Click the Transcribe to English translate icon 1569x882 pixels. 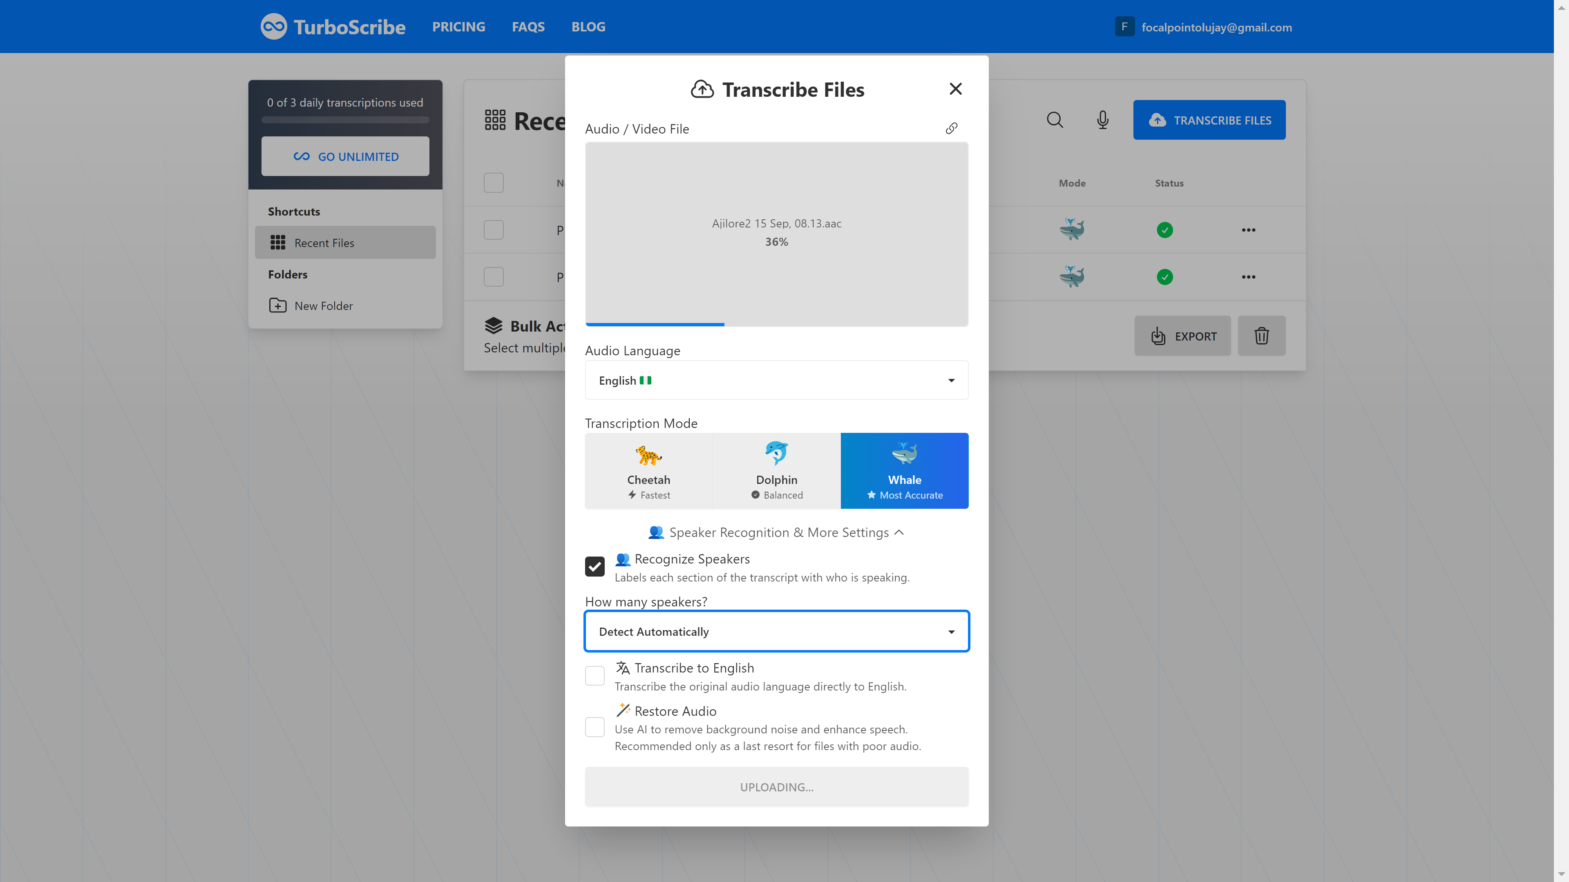click(622, 668)
